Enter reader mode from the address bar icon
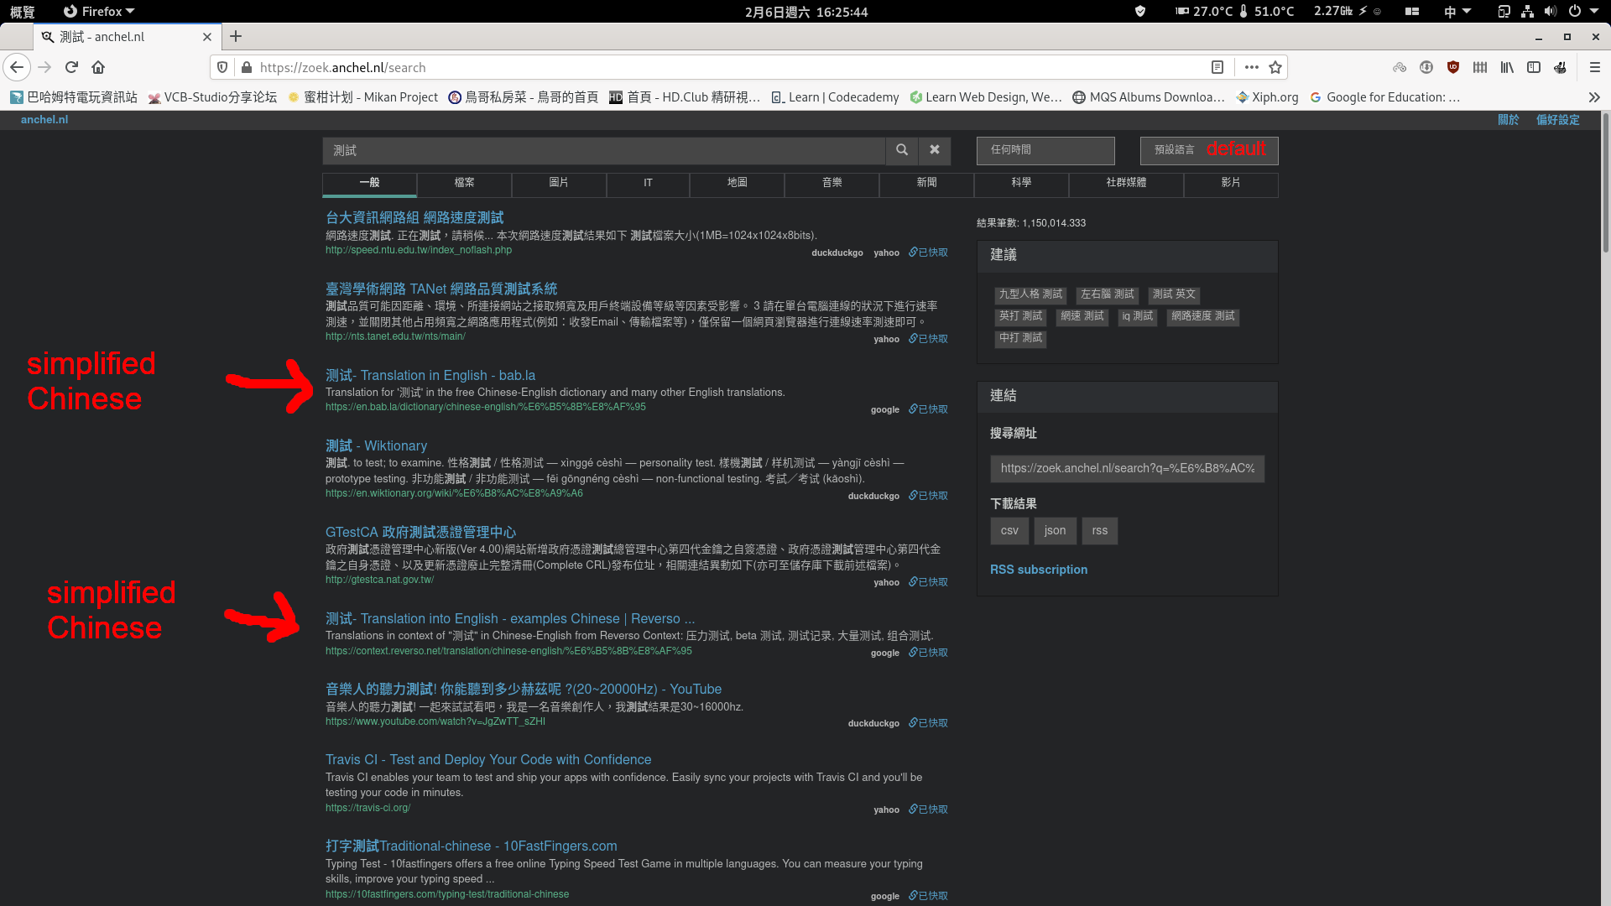Image resolution: width=1611 pixels, height=906 pixels. [1217, 67]
